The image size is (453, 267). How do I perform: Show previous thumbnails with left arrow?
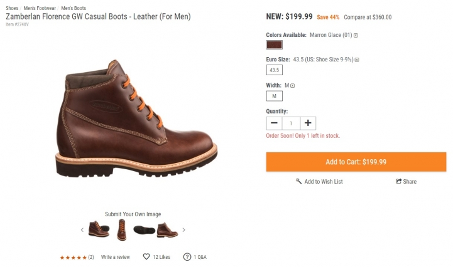click(x=82, y=230)
